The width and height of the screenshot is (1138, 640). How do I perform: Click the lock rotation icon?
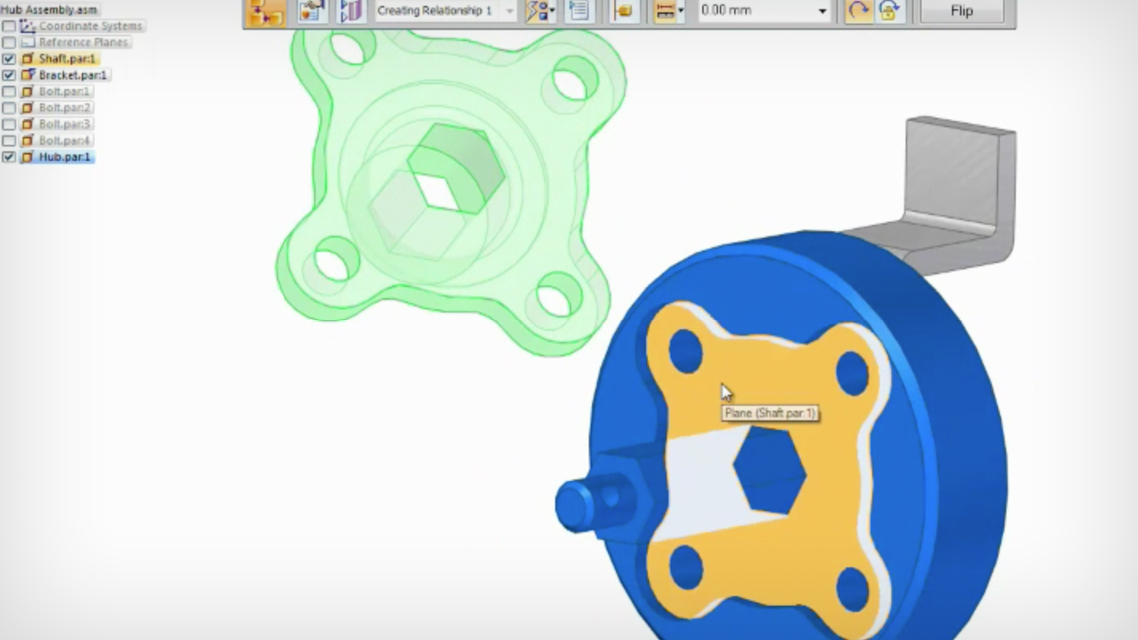[891, 11]
